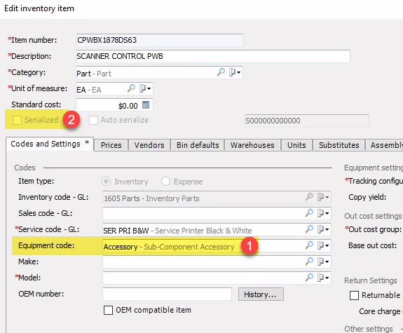Viewport: 403px width, 333px height.
Task: Open the Assembly tab
Action: [x=385, y=145]
